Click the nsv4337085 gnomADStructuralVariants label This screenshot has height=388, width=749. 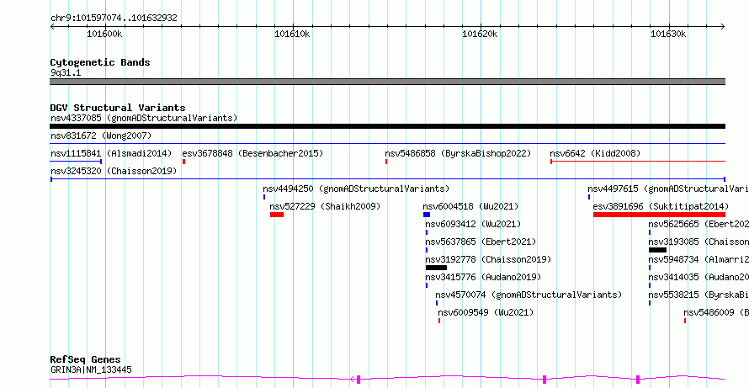(x=144, y=118)
